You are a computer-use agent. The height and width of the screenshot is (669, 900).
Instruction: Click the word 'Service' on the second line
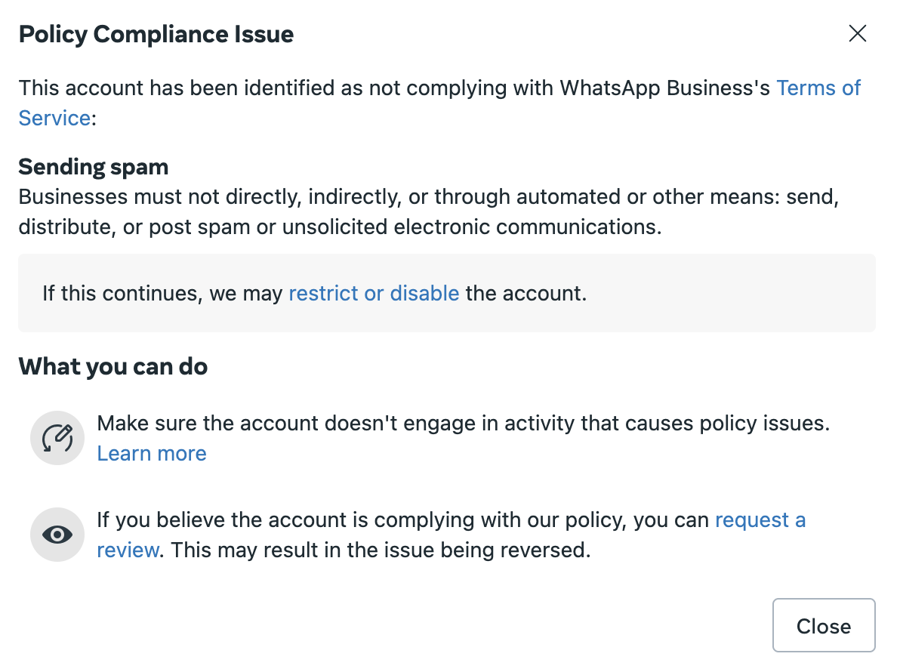(54, 119)
